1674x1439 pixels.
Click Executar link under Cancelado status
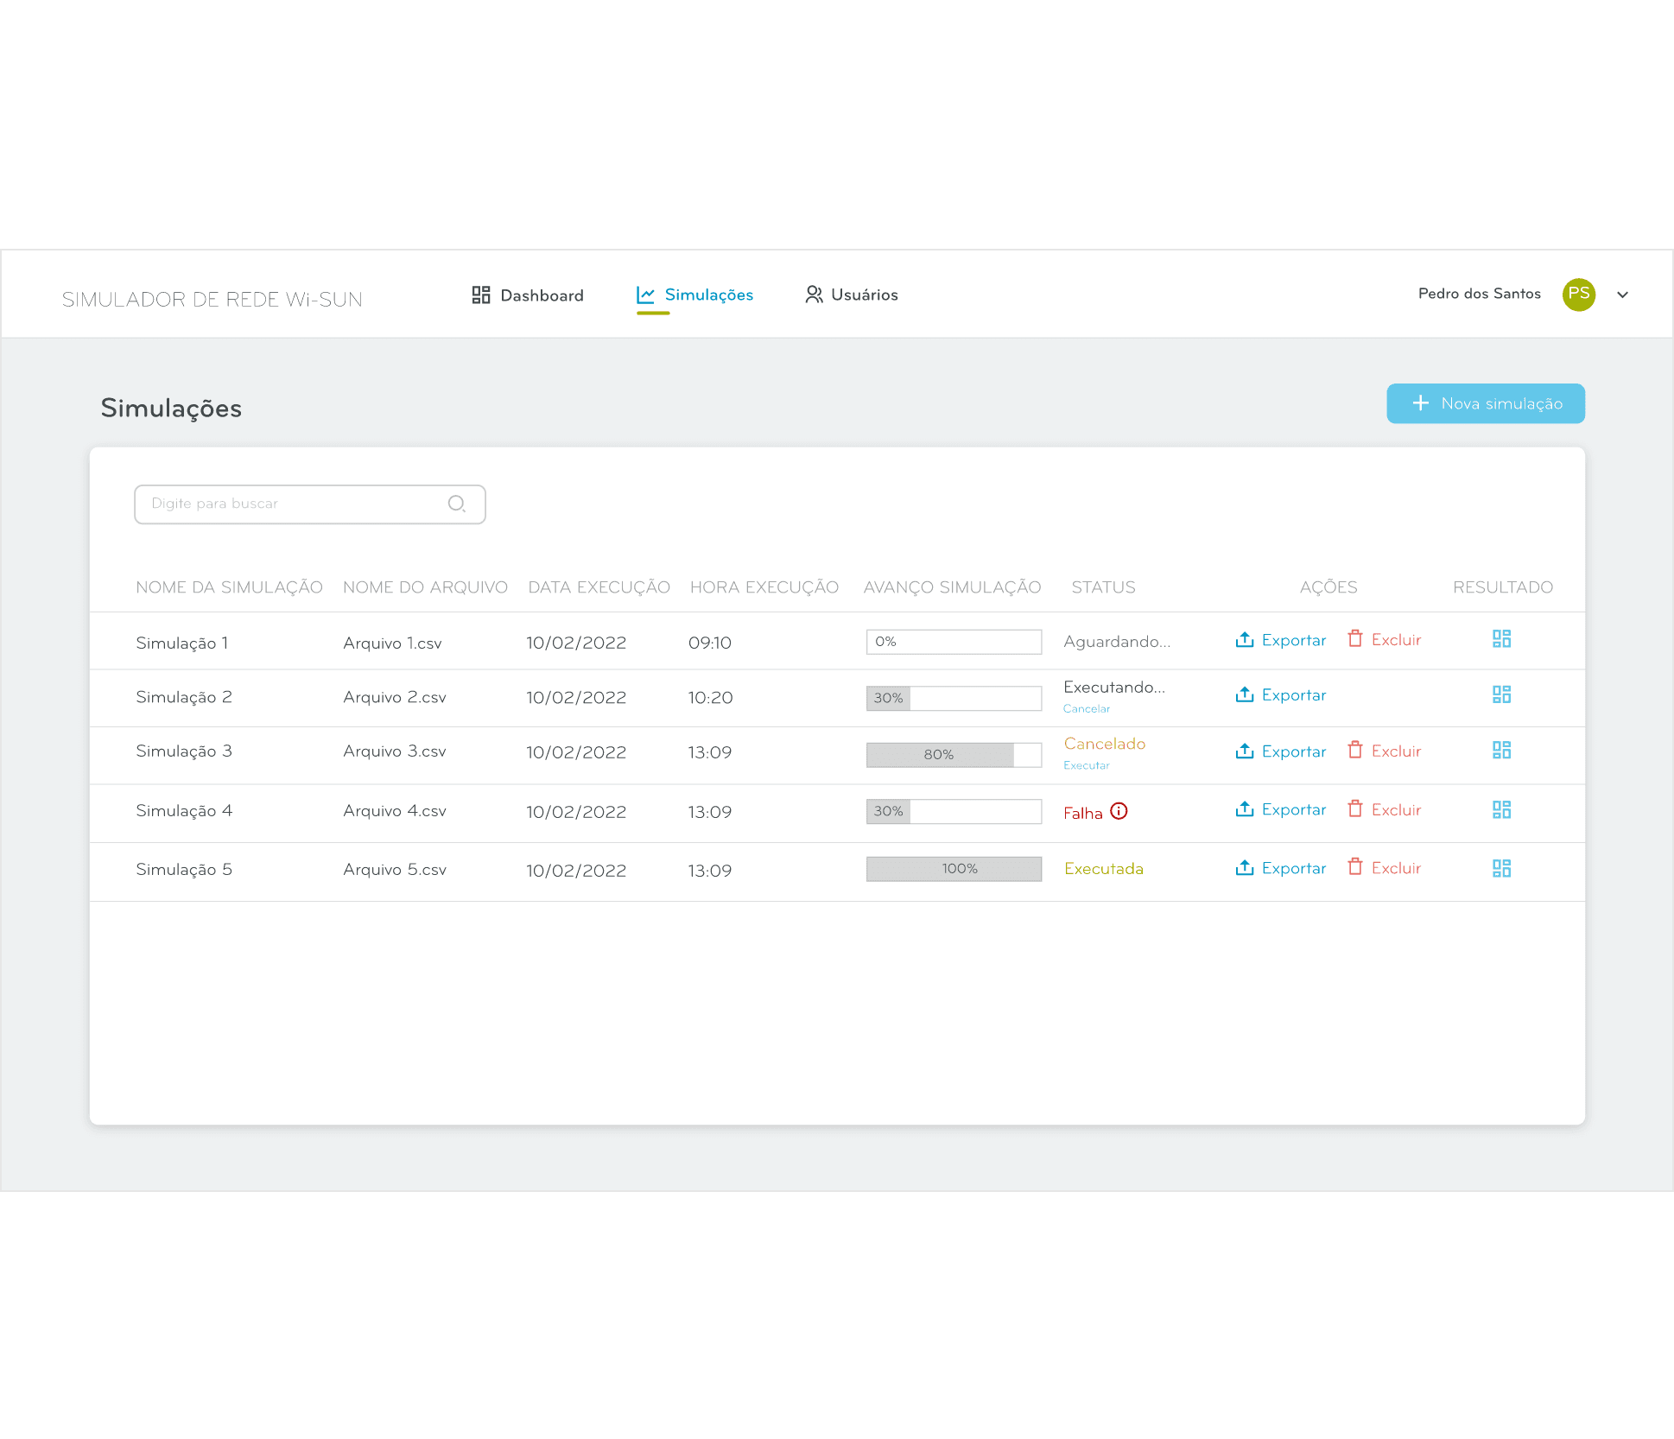click(1086, 765)
